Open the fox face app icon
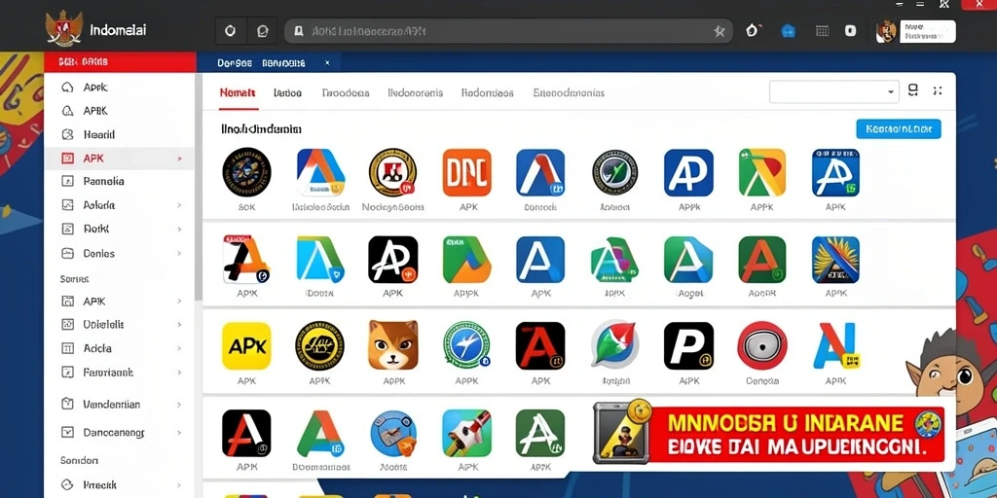The height and width of the screenshot is (498, 997). pos(393,345)
